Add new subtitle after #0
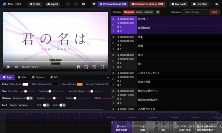This screenshot has height=133, width=222. pyautogui.click(x=113, y=31)
